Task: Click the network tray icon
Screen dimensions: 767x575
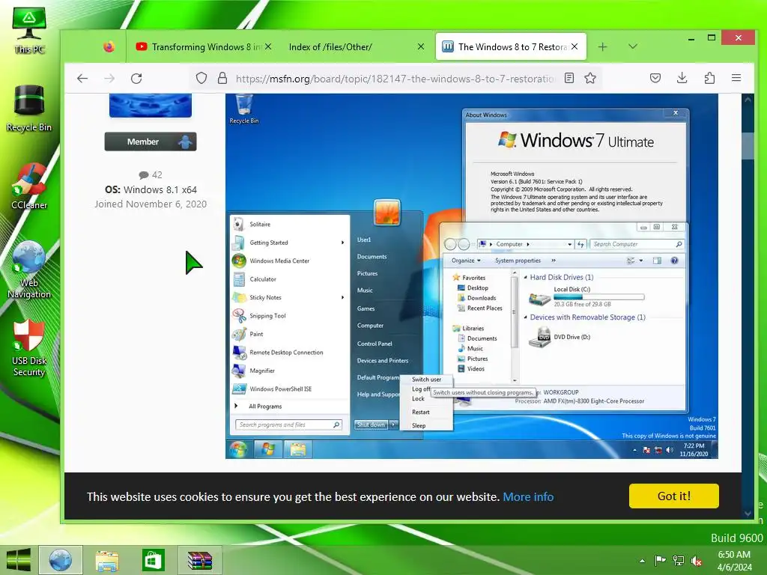Action: tap(679, 561)
